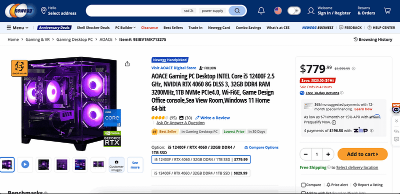The width and height of the screenshot is (400, 194).
Task: Open Browsing History
Action: pyautogui.click(x=372, y=39)
